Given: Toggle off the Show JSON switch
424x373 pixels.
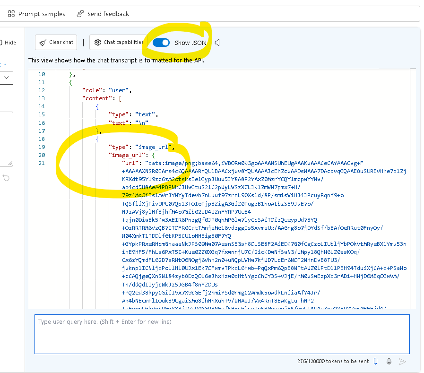Looking at the screenshot, I should click(161, 43).
